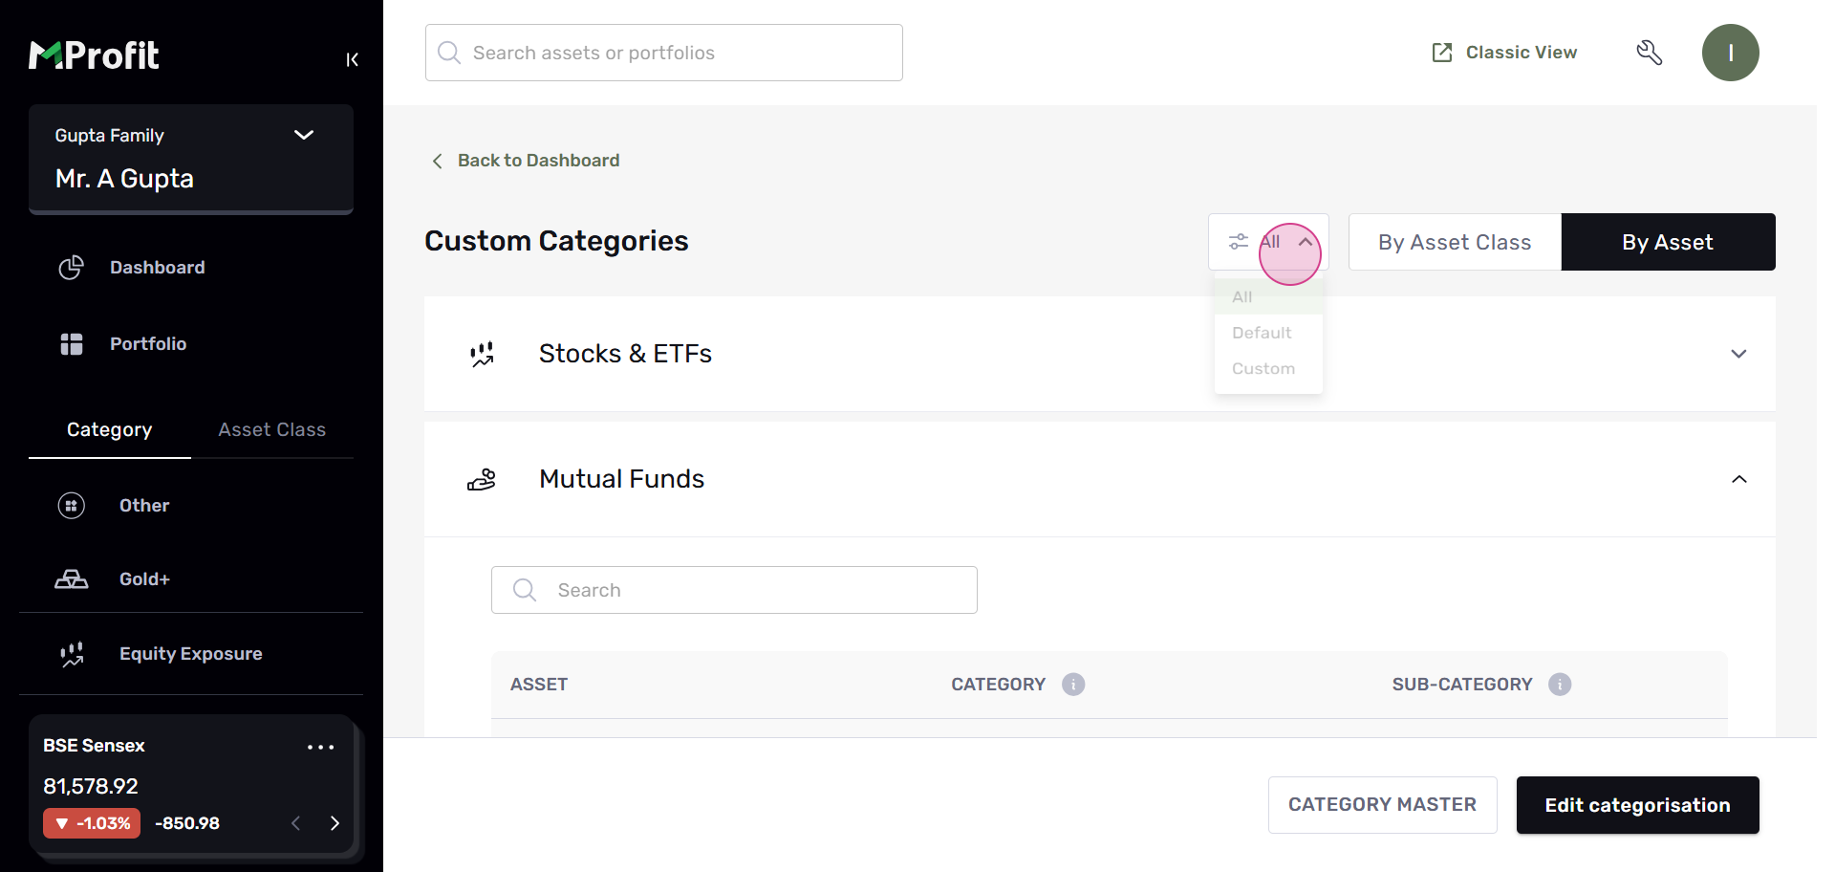Click the Sub-Category info icon

(1560, 685)
